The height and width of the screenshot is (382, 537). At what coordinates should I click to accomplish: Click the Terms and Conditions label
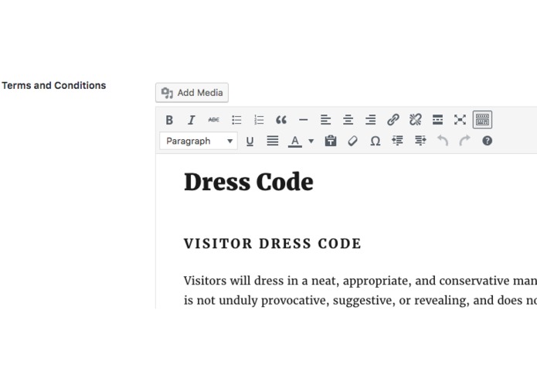point(54,85)
